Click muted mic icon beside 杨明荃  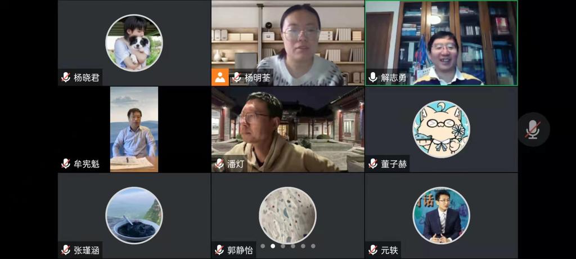click(x=237, y=78)
